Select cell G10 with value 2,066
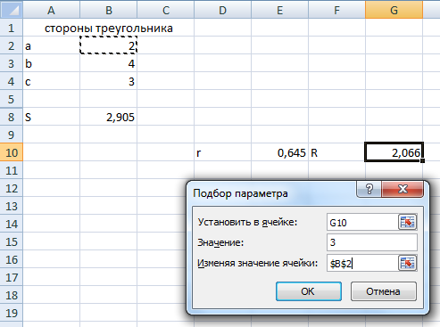440x327 pixels. (x=394, y=152)
